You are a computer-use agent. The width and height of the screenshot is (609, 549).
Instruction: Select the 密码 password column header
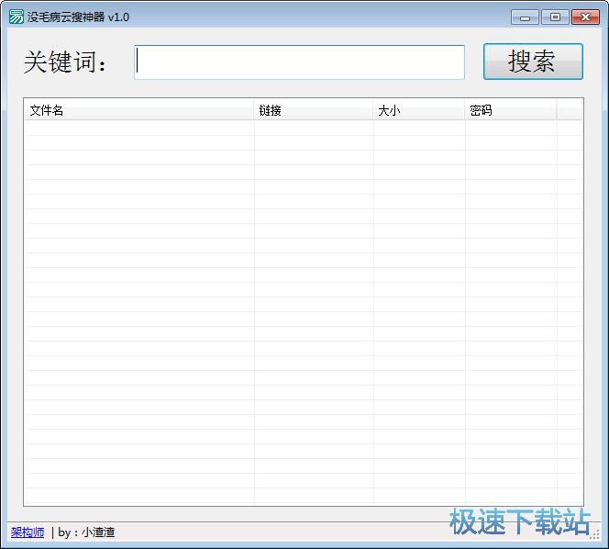[x=509, y=110]
